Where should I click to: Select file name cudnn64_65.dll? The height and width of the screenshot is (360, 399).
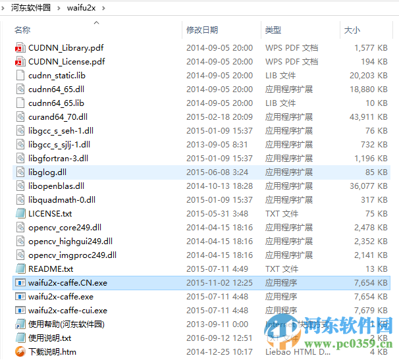click(x=56, y=90)
